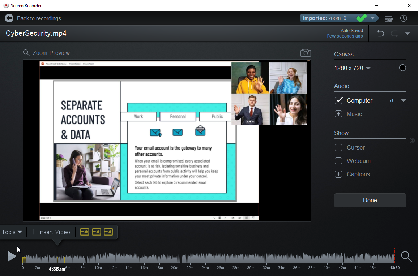Open the recording history clock icon
418x276 pixels.
(x=403, y=18)
